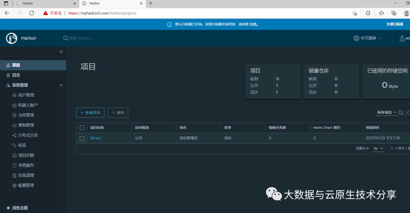
Task: Open favorites list icon in toolbar
Action: (x=382, y=13)
